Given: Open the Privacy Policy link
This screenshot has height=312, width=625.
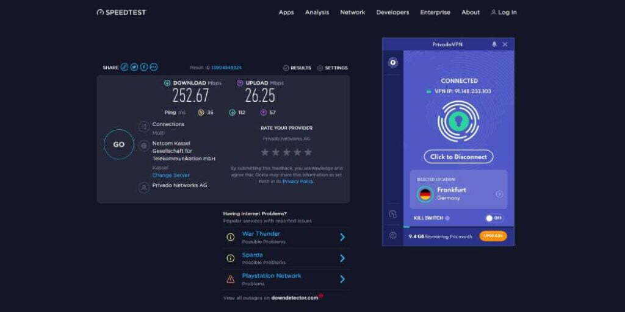Looking at the screenshot, I should (x=298, y=182).
